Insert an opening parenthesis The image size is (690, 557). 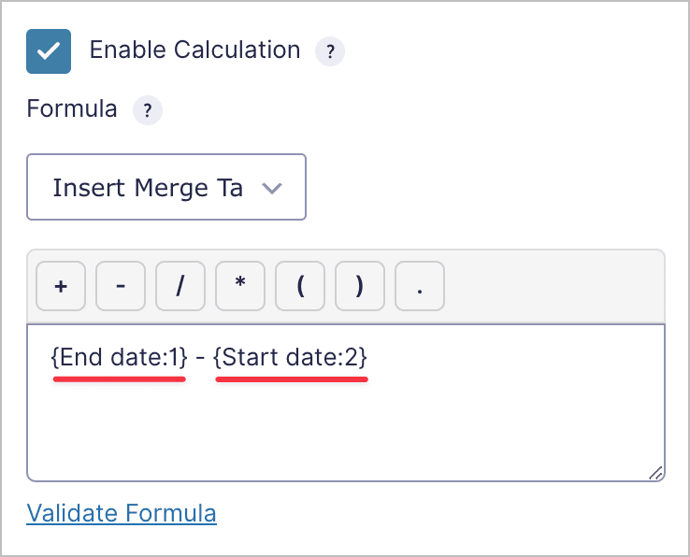click(x=300, y=287)
